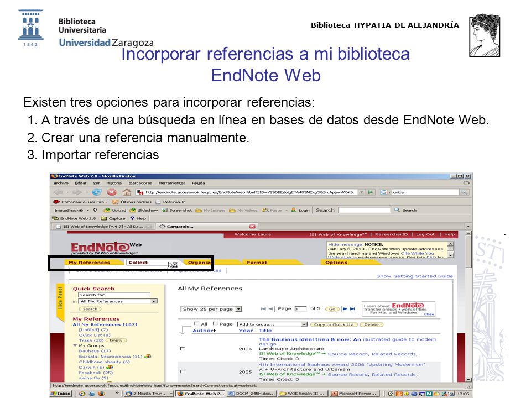531x398 pixels.
Task: Switch to the Options tab
Action: point(336,262)
